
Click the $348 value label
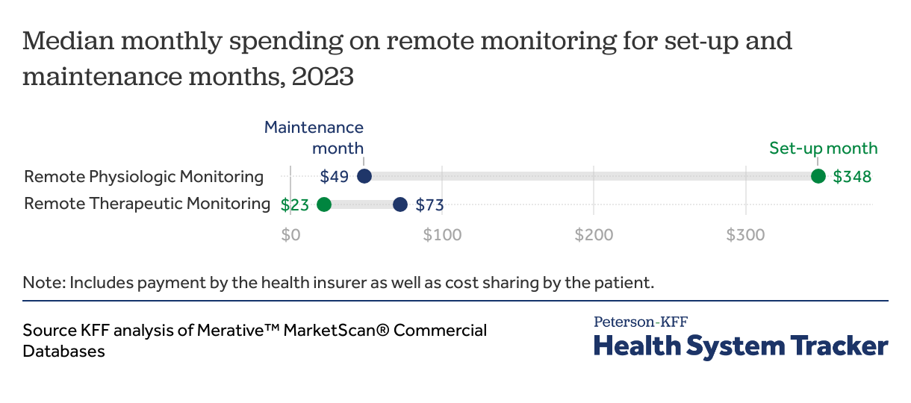click(x=853, y=177)
